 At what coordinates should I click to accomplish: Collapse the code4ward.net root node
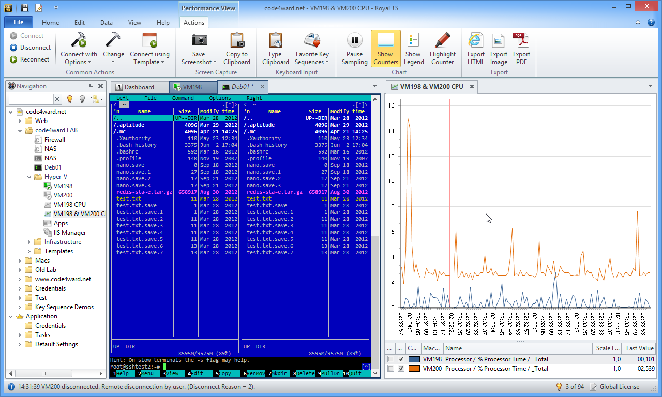tap(11, 112)
